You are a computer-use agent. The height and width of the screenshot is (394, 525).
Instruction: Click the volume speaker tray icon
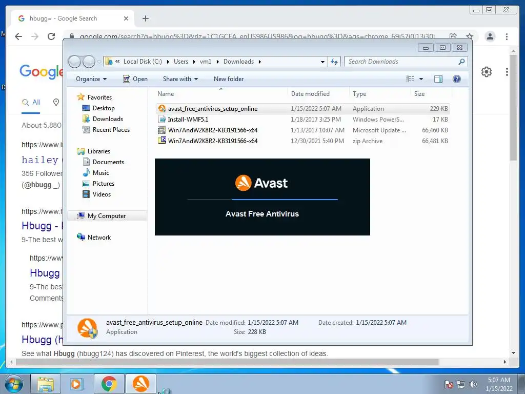[x=473, y=384]
